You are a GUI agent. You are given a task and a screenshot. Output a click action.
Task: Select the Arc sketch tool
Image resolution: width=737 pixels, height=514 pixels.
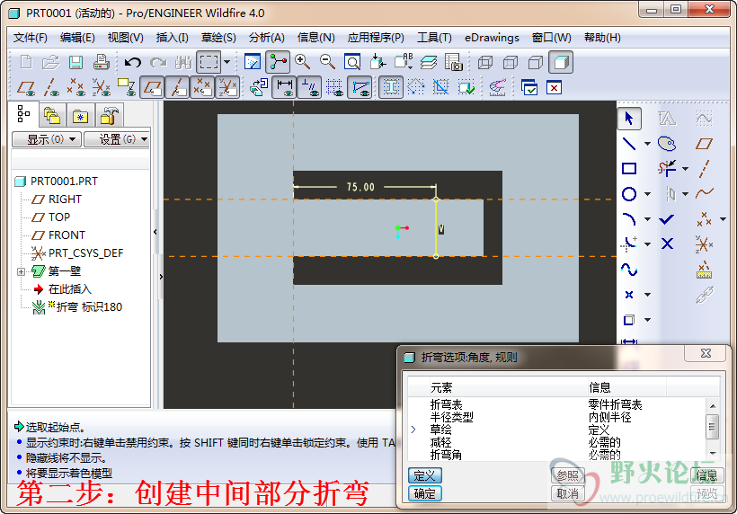[629, 219]
